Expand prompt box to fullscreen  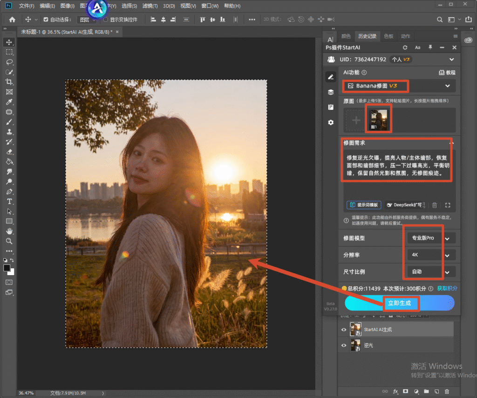tap(448, 205)
